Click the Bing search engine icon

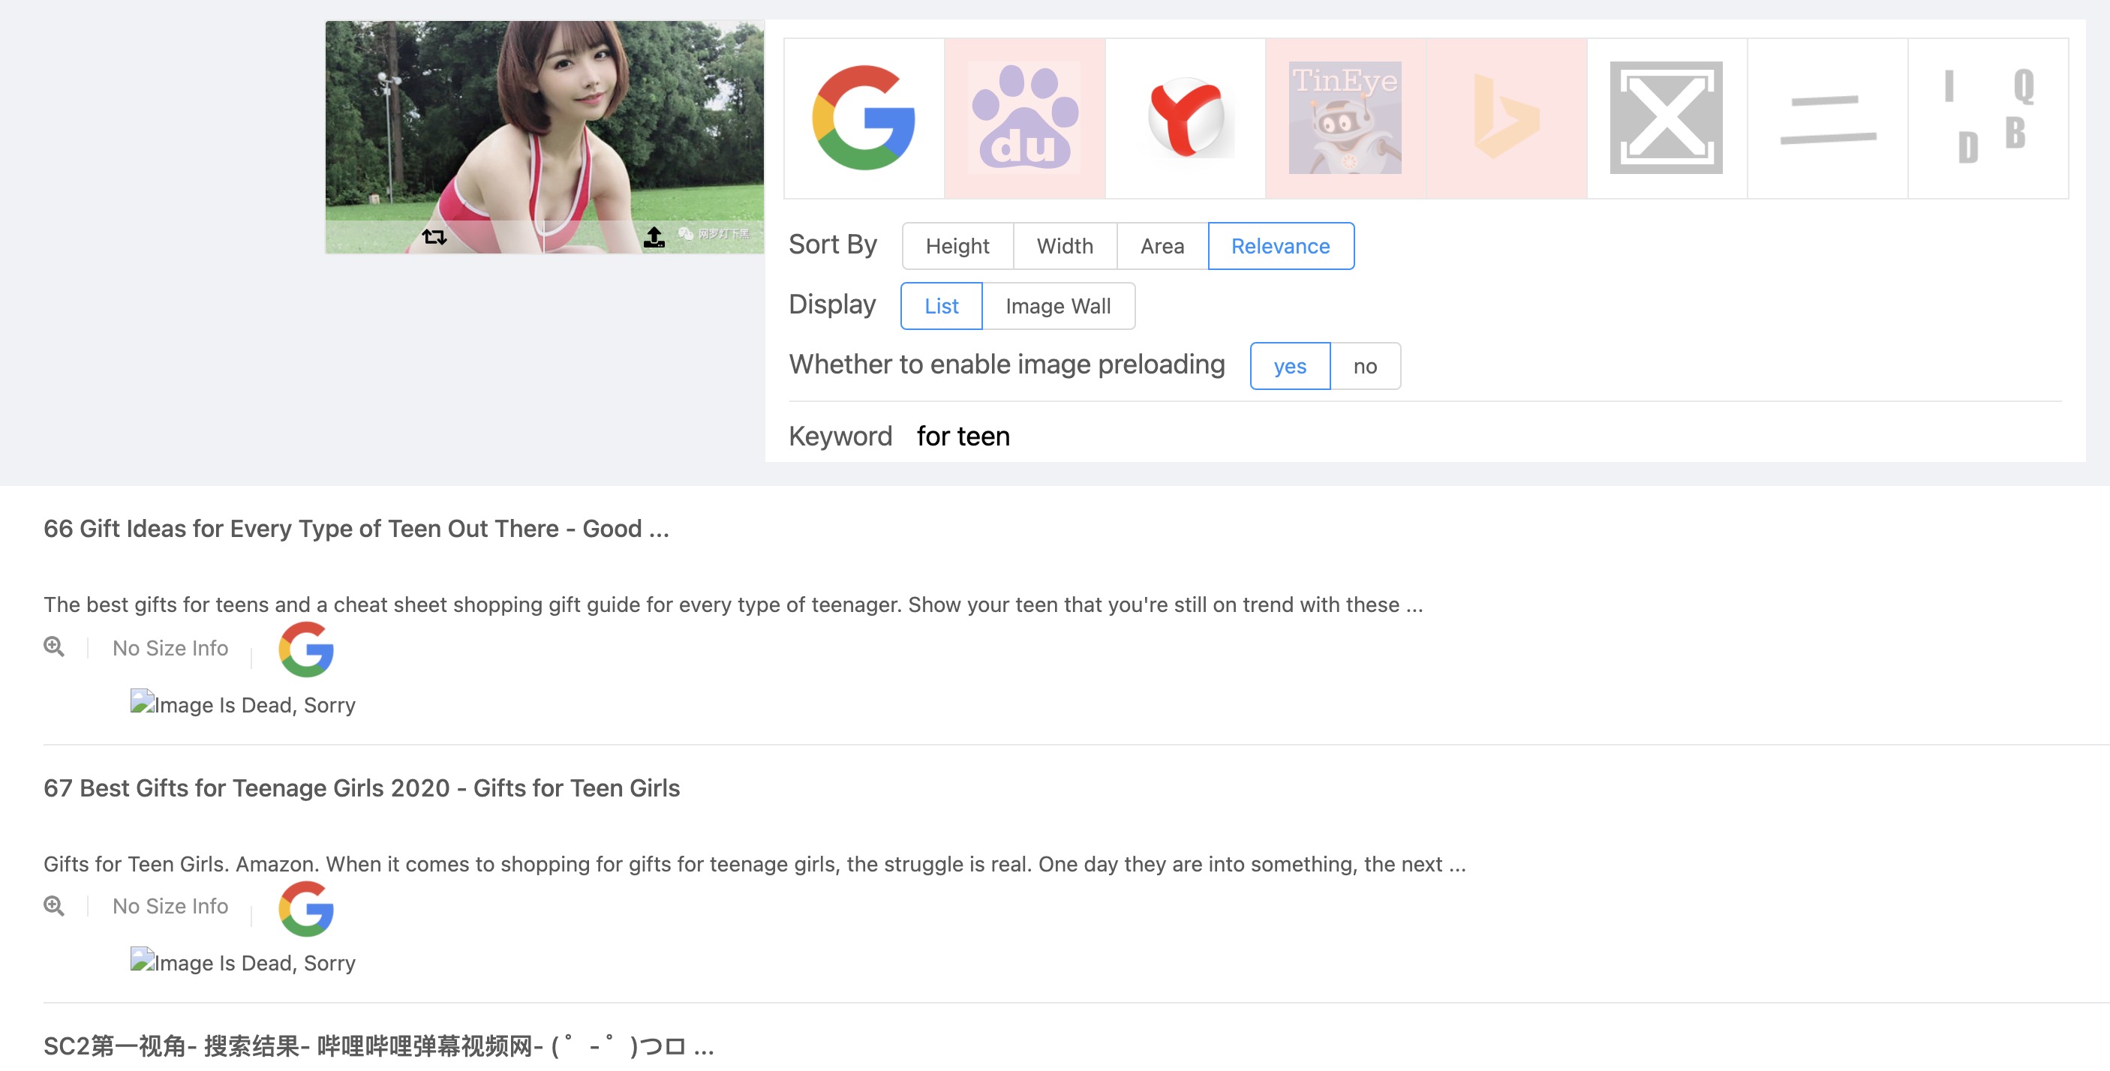click(x=1505, y=118)
